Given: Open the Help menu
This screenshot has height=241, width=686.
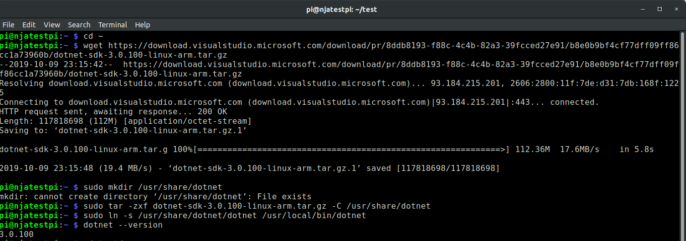Looking at the screenshot, I should coord(142,25).
